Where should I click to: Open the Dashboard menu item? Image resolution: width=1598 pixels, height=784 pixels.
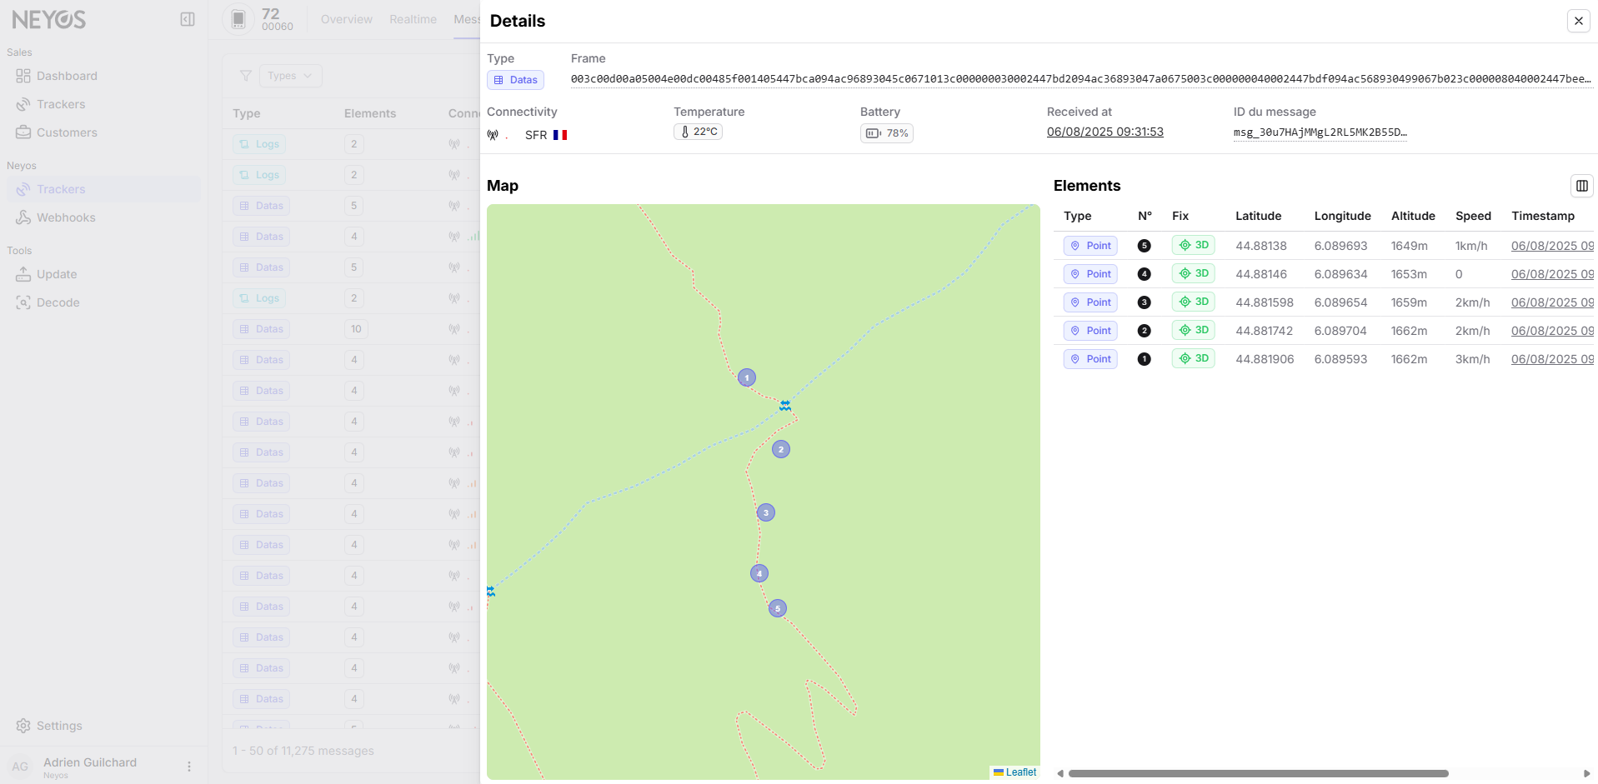point(67,76)
